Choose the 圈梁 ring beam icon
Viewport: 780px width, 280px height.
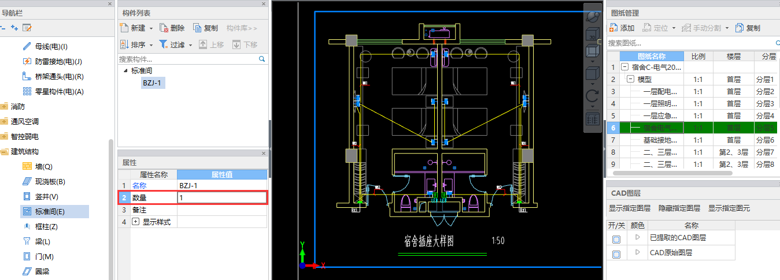click(x=27, y=271)
